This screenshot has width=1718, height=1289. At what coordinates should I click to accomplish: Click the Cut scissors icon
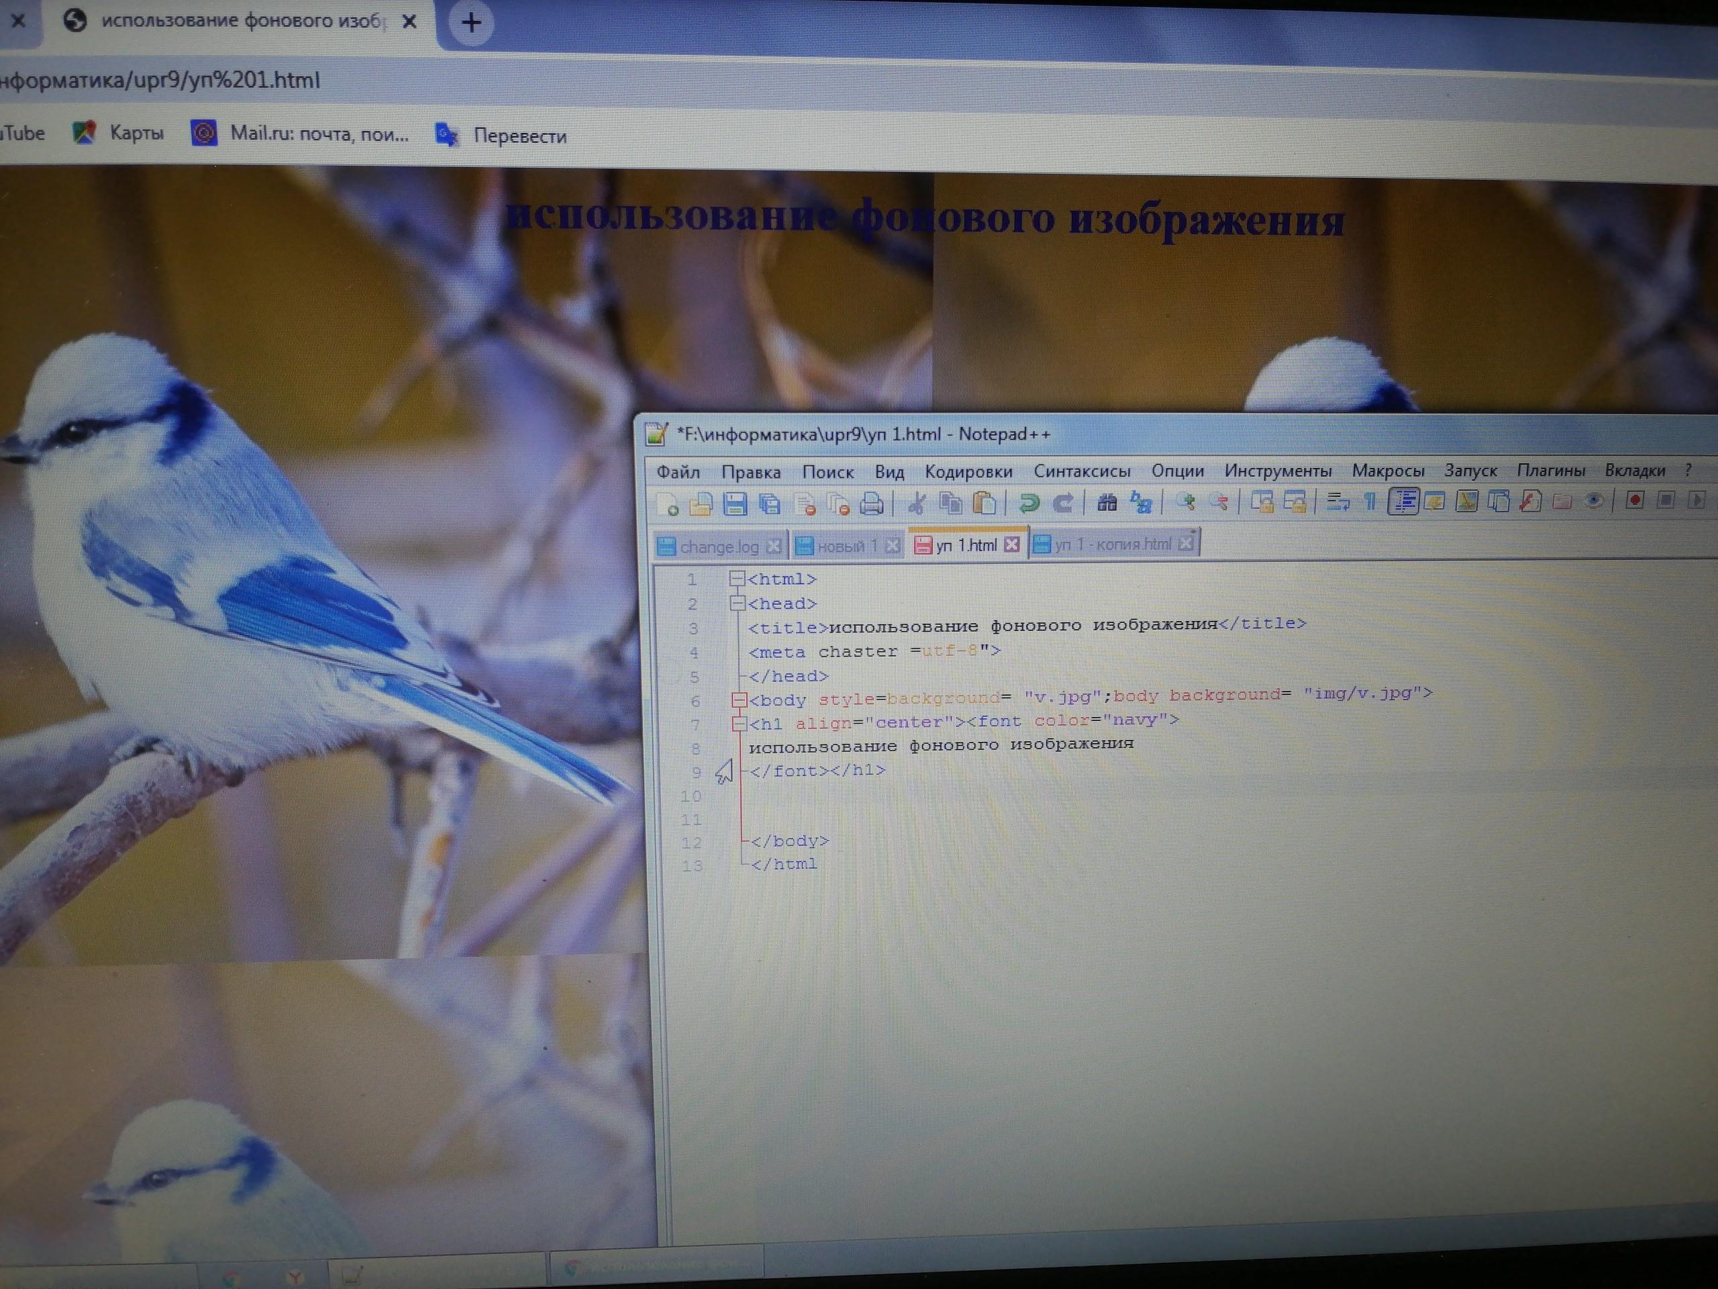tap(917, 504)
